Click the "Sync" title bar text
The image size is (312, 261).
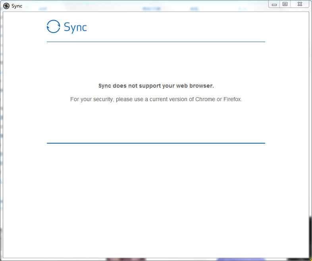17,6
